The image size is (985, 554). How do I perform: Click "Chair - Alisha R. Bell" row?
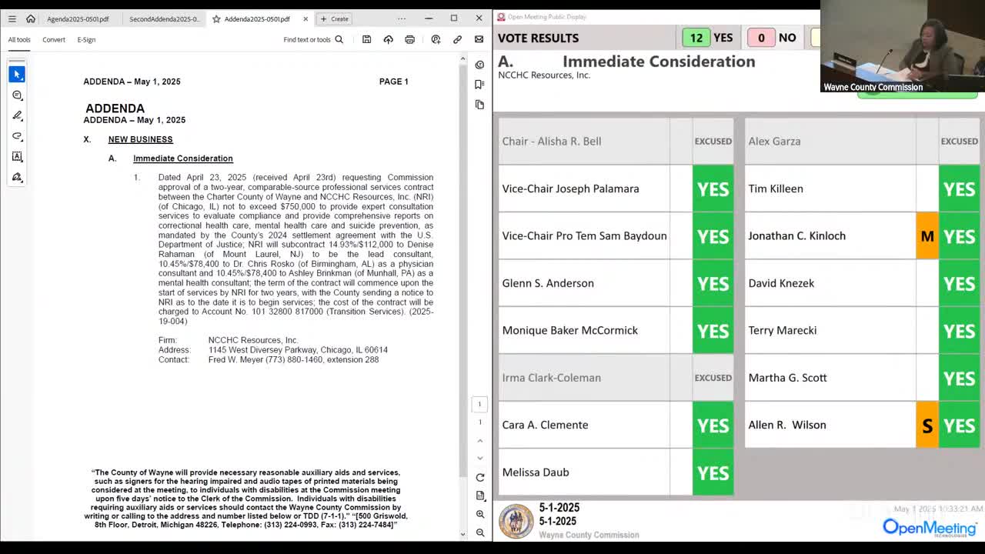[616, 142]
